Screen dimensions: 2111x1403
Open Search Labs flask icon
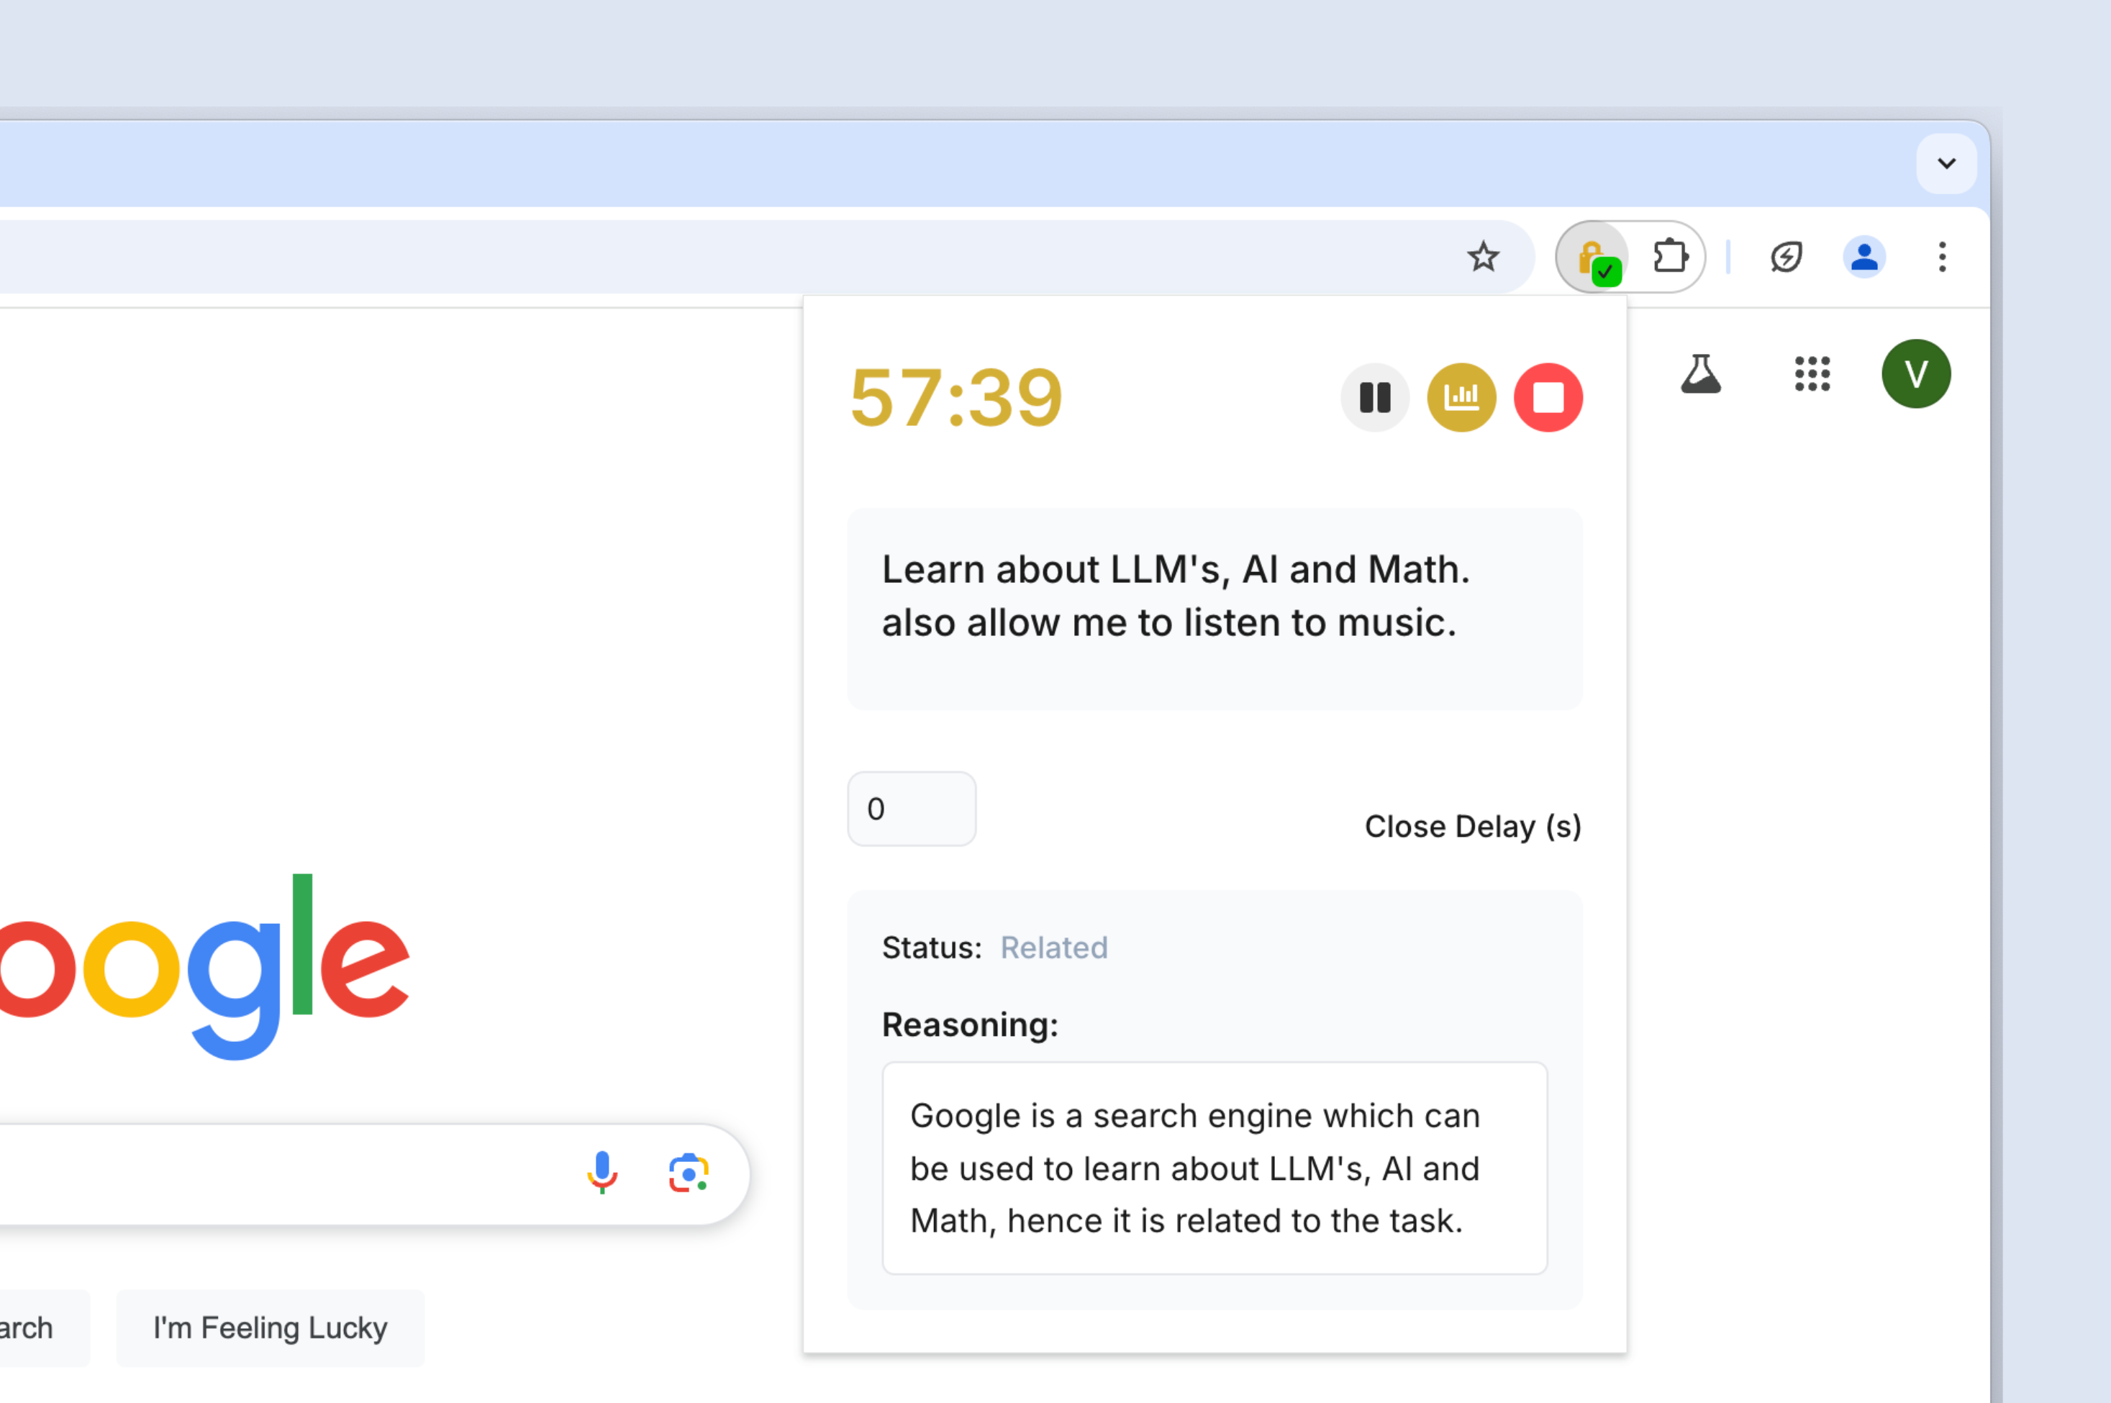(1700, 374)
